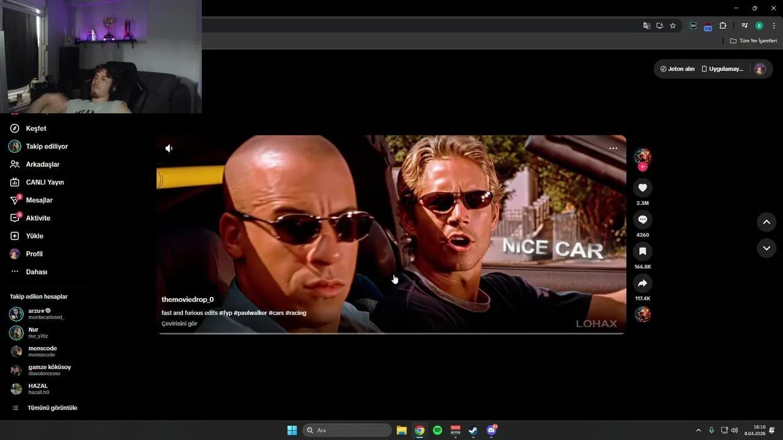The height and width of the screenshot is (440, 783).
Task: Open the creator avatar above the like button
Action: 642,156
